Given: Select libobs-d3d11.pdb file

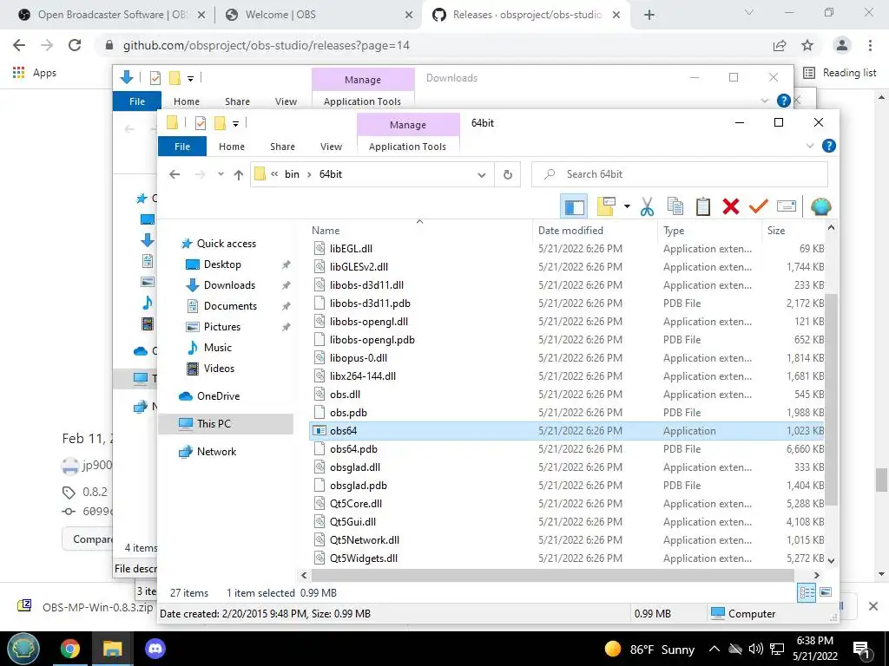Looking at the screenshot, I should pyautogui.click(x=370, y=304).
